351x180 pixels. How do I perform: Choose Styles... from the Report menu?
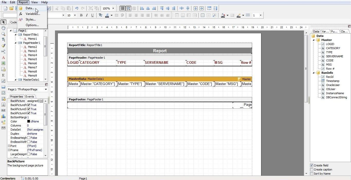32,19
